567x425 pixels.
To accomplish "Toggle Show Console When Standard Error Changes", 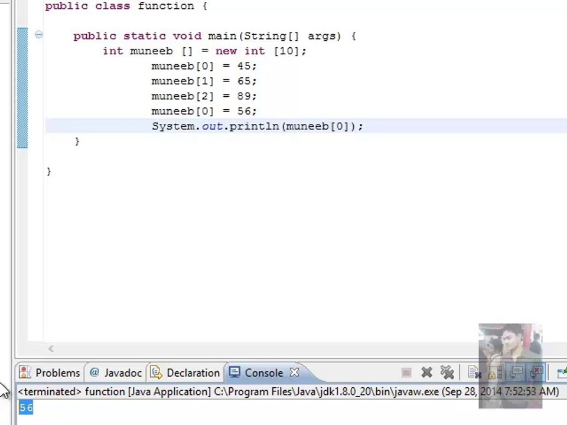I will click(x=536, y=372).
